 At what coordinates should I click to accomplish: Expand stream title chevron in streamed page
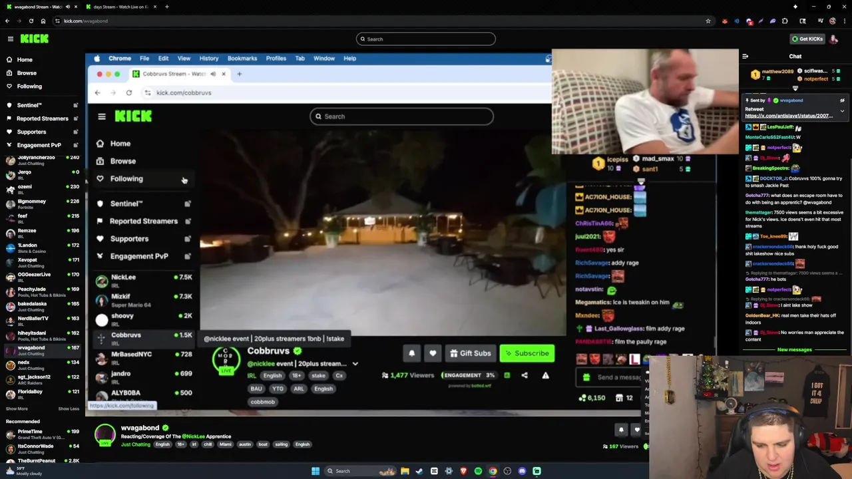click(355, 364)
